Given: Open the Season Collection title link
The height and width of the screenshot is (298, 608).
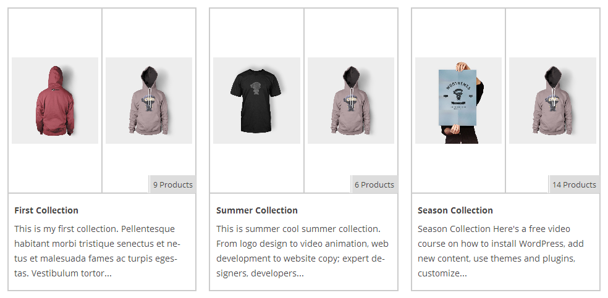Looking at the screenshot, I should 455,210.
